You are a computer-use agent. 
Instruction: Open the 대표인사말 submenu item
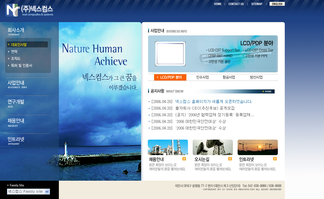19,45
